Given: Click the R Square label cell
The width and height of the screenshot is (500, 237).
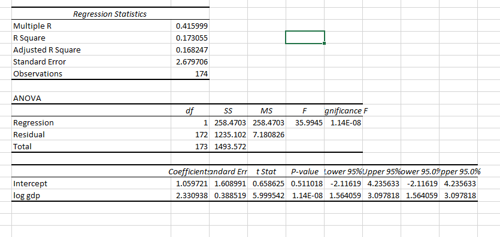Looking at the screenshot, I should coord(91,38).
